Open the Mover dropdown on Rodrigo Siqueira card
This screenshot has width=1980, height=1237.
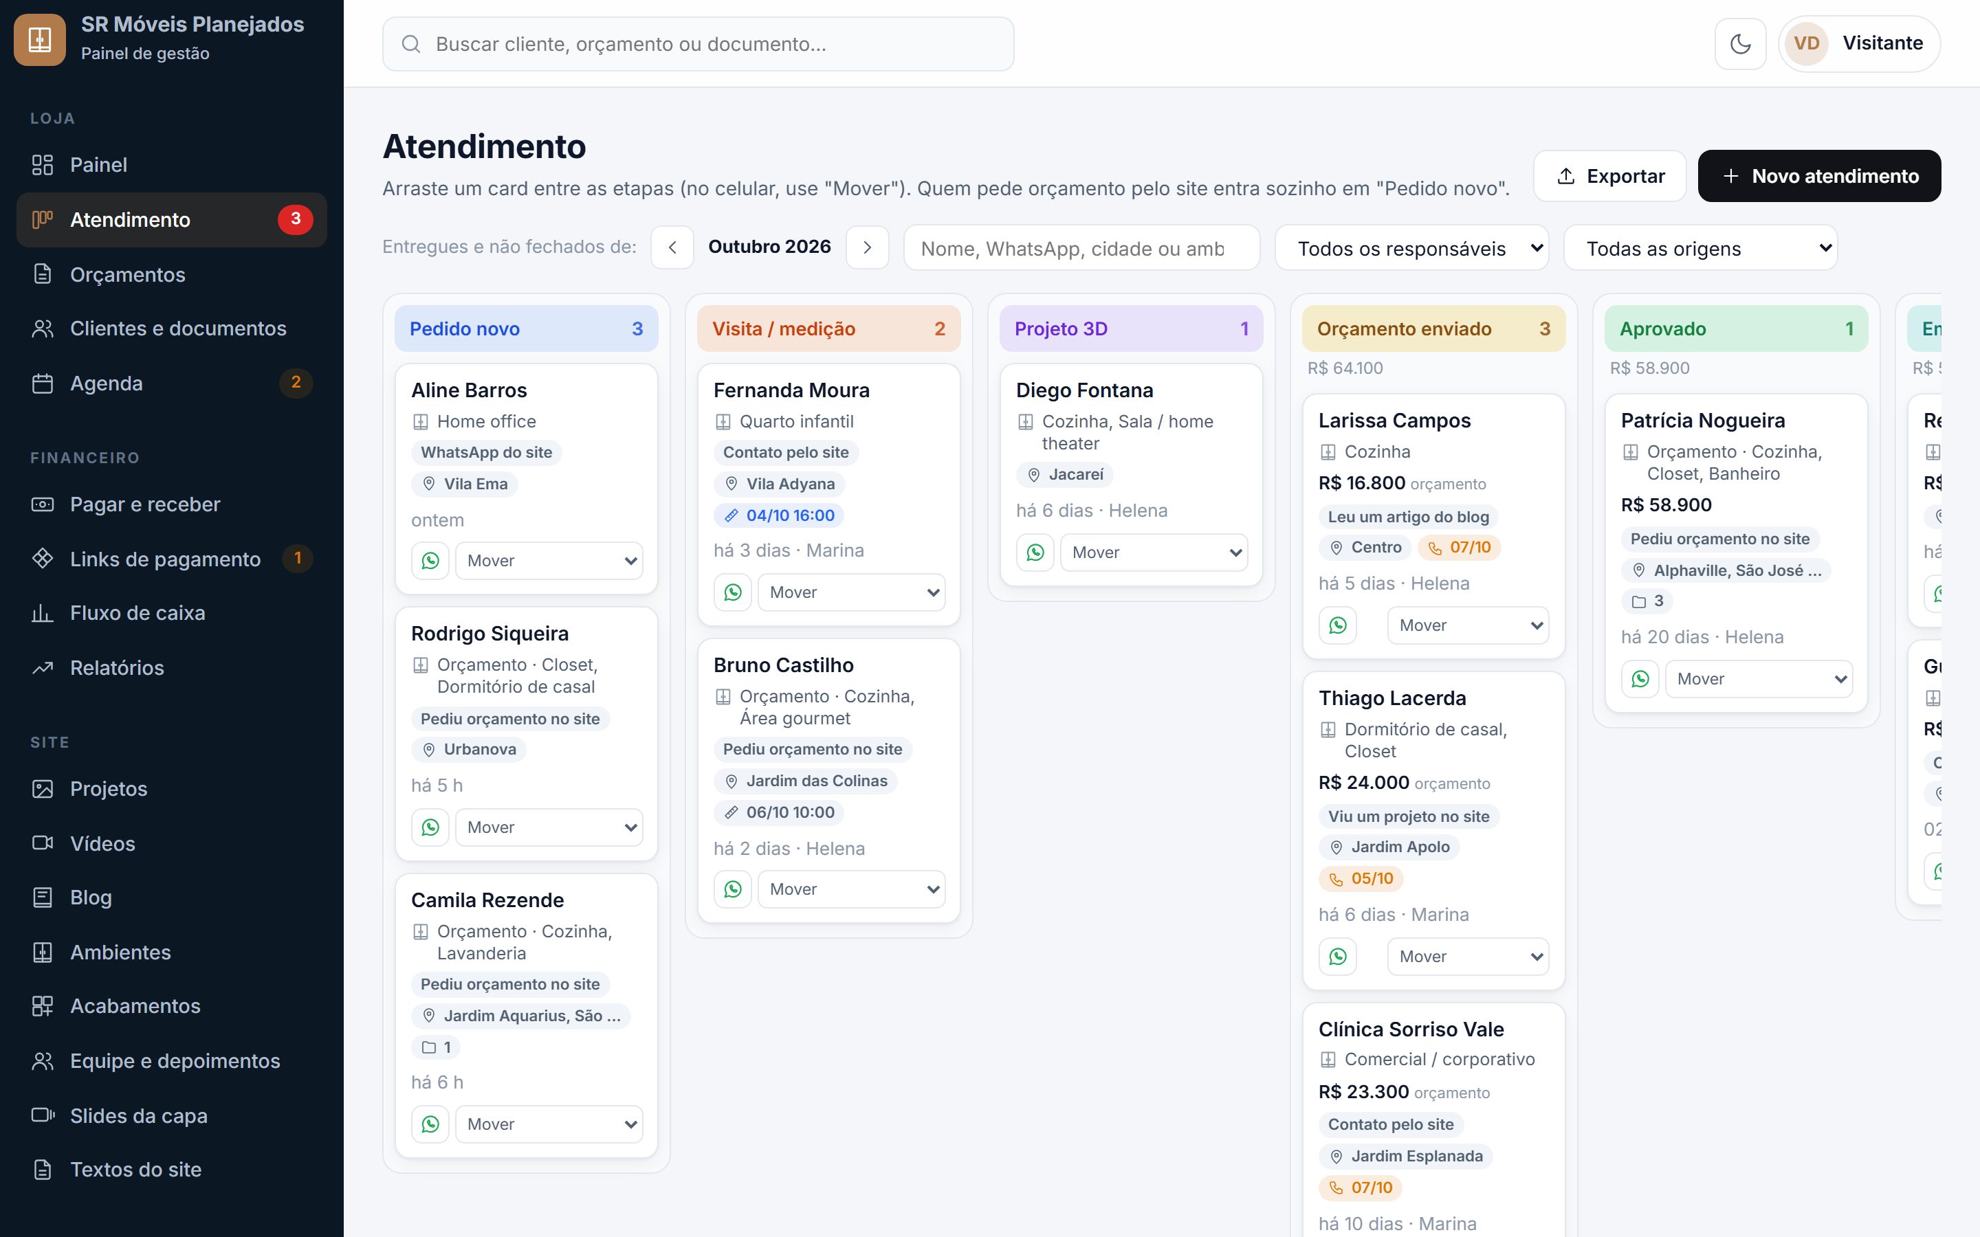549,827
